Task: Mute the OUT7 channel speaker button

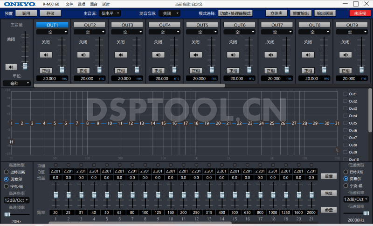Action: (272, 54)
